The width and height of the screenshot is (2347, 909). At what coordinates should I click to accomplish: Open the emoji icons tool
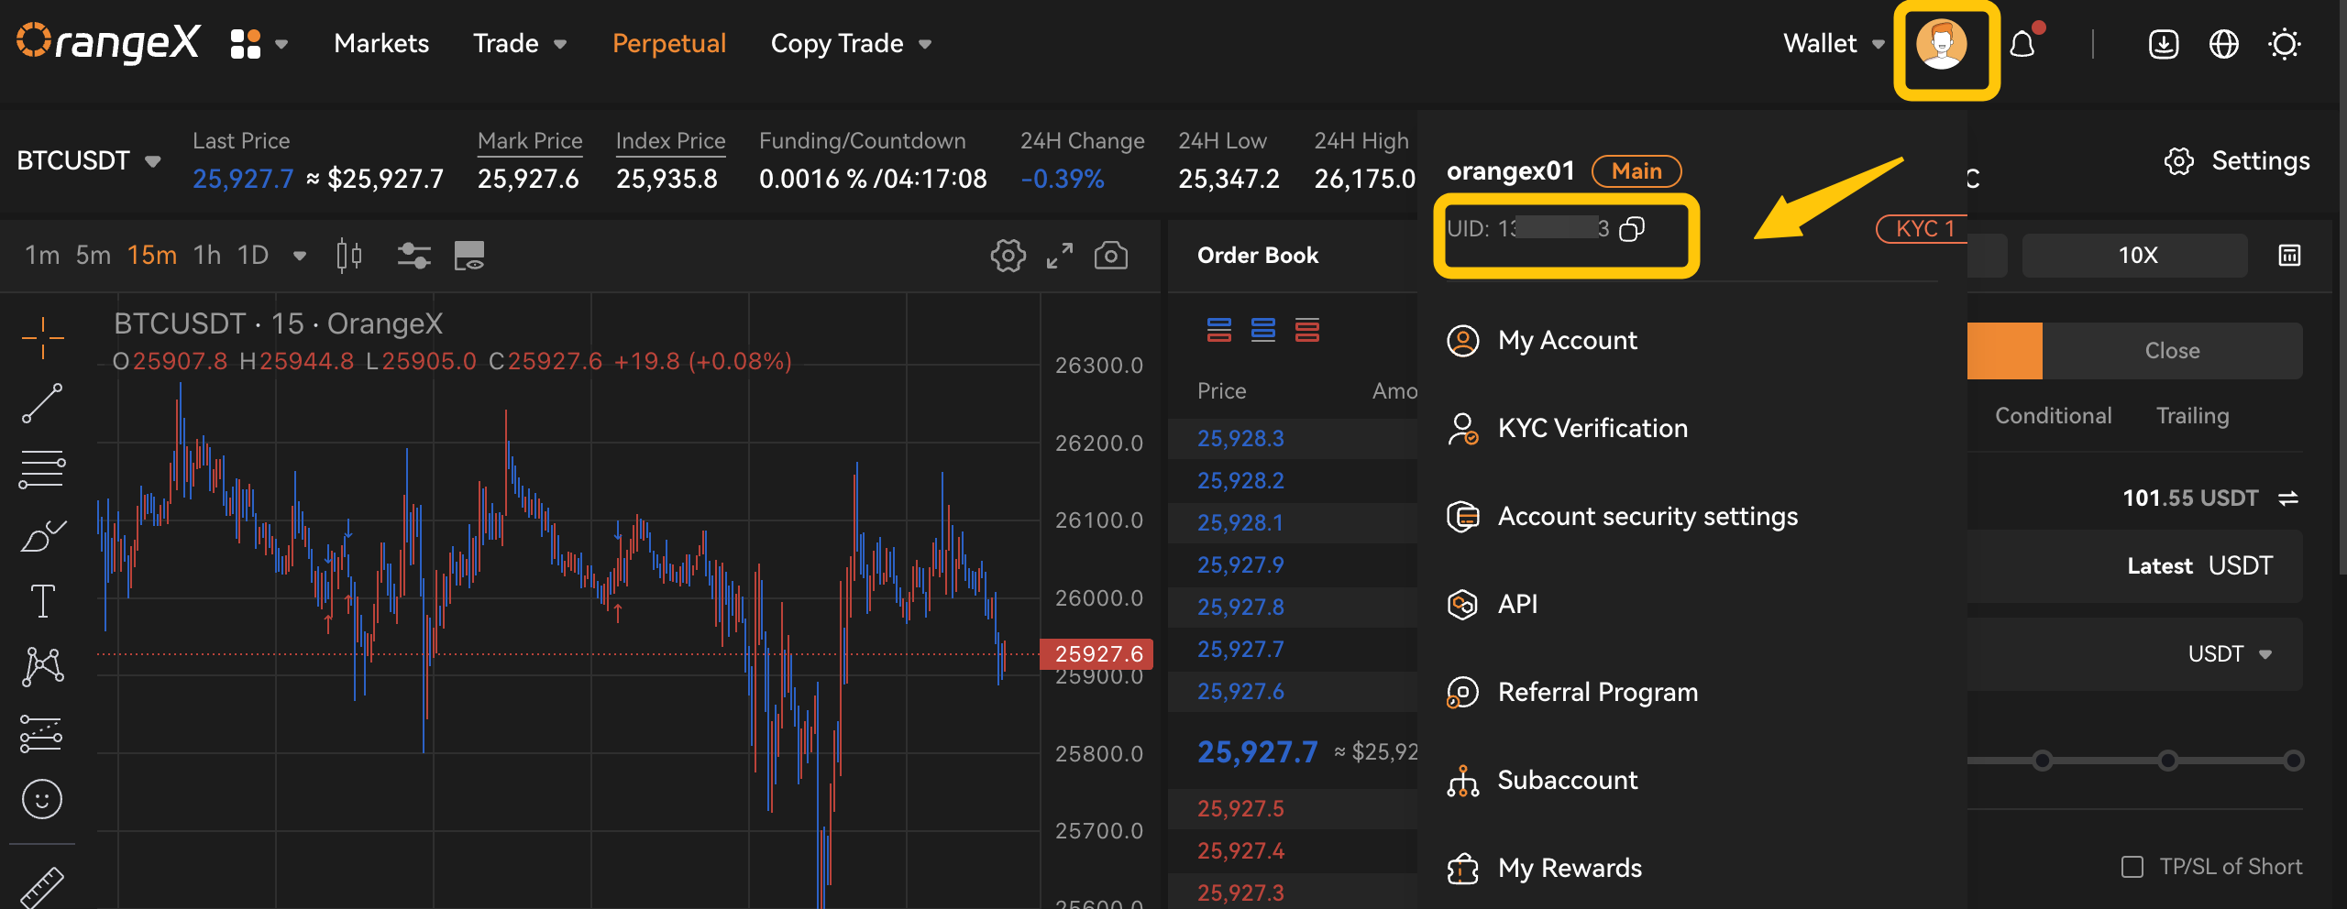point(42,799)
